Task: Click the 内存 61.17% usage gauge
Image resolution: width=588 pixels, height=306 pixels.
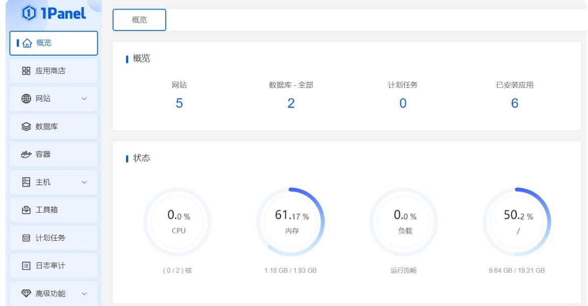Action: [x=291, y=222]
